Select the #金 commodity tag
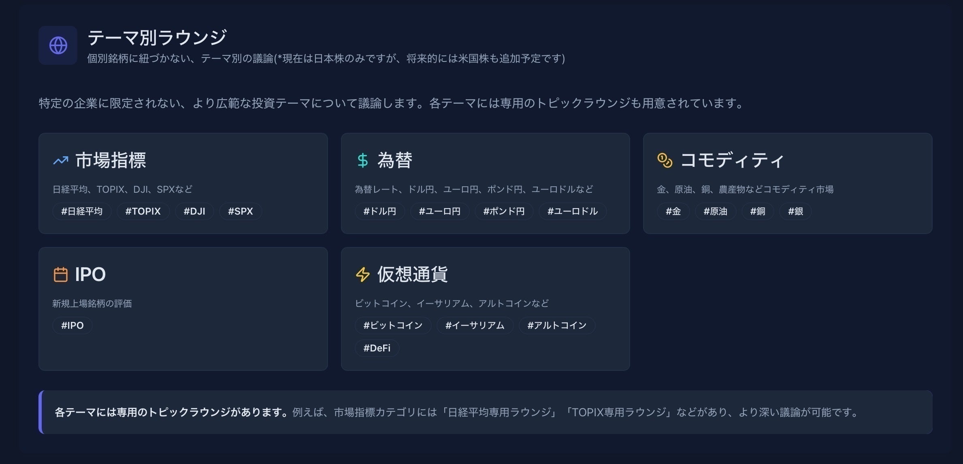 tap(673, 211)
